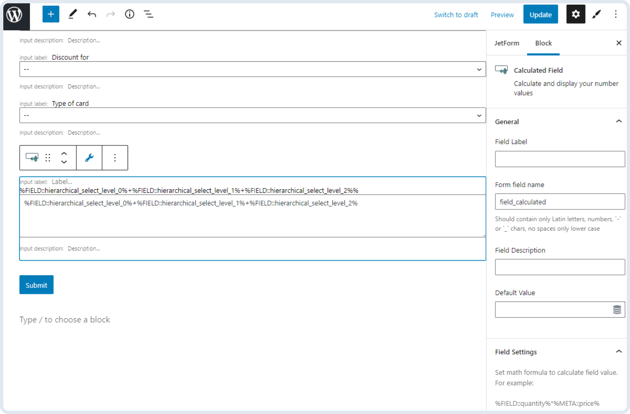
Task: Open the Styles paintbrush panel
Action: [x=596, y=14]
